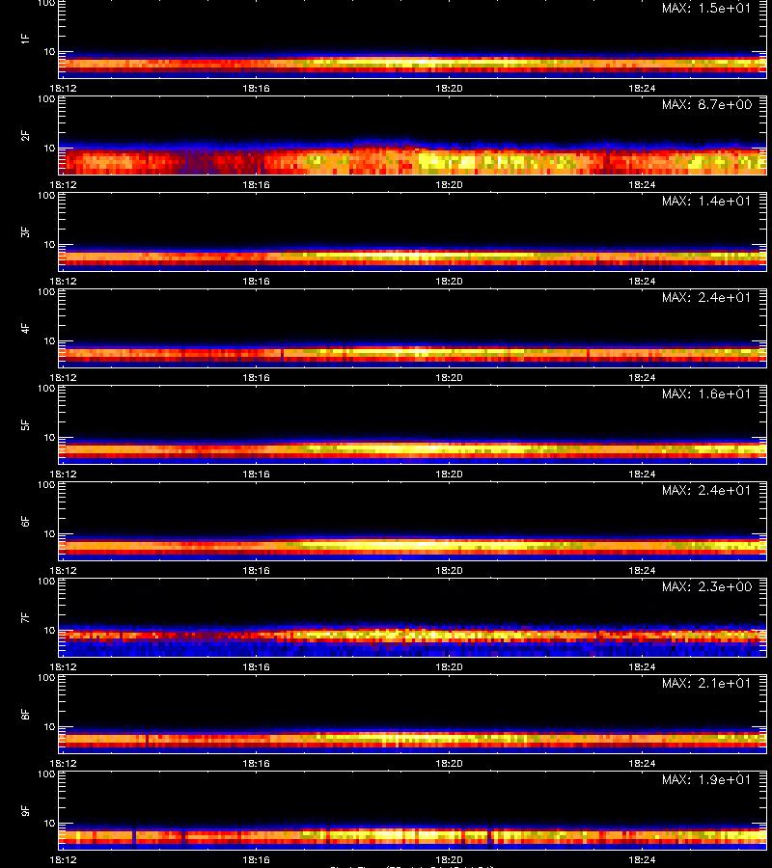Click the 10 y-axis label of 9F
Viewport: 772px width, 868px height.
tap(50, 824)
